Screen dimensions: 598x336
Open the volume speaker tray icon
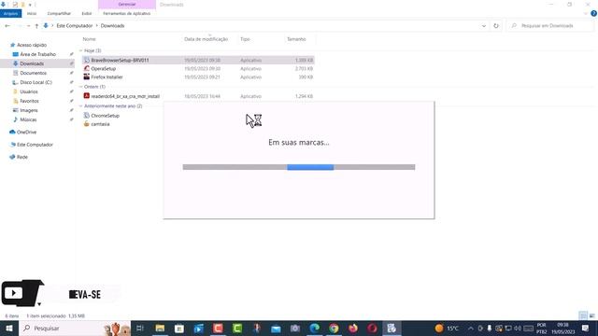pos(518,328)
